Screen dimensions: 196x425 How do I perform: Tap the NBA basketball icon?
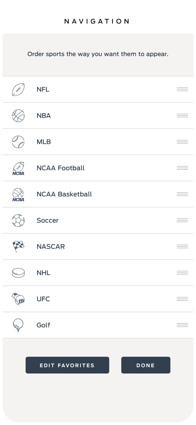tap(18, 116)
